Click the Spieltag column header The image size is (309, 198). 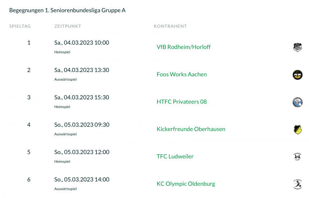coord(20,26)
